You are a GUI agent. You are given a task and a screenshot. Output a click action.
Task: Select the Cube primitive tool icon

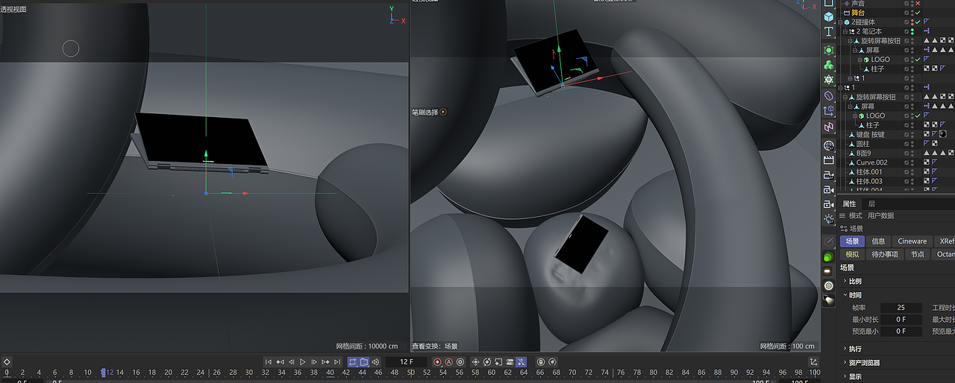click(829, 16)
